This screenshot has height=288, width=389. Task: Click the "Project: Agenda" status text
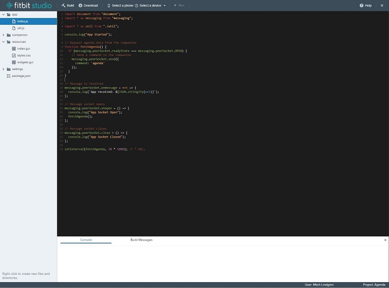point(374,285)
